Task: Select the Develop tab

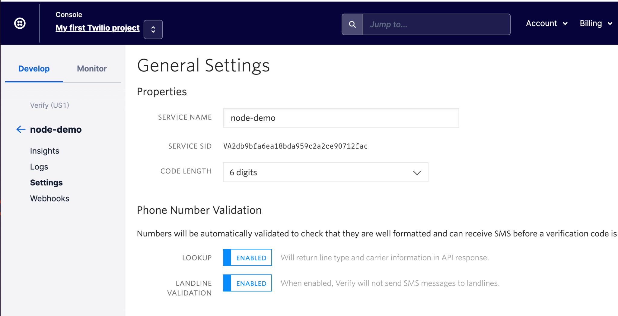Action: pos(34,68)
